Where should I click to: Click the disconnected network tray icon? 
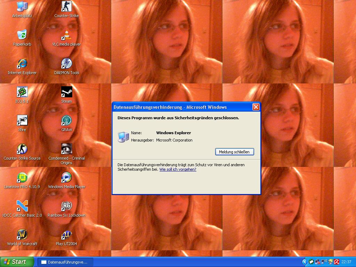318,262
